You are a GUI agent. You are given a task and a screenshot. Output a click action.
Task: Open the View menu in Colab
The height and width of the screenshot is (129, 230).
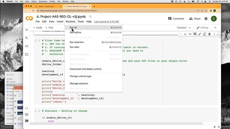pos(51,21)
